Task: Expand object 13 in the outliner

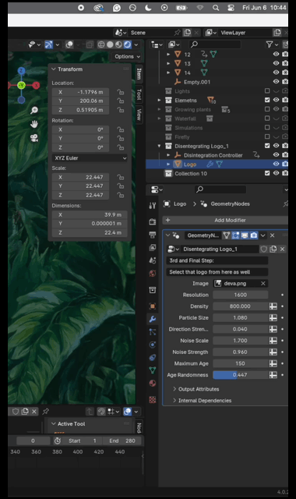Action: coord(168,64)
